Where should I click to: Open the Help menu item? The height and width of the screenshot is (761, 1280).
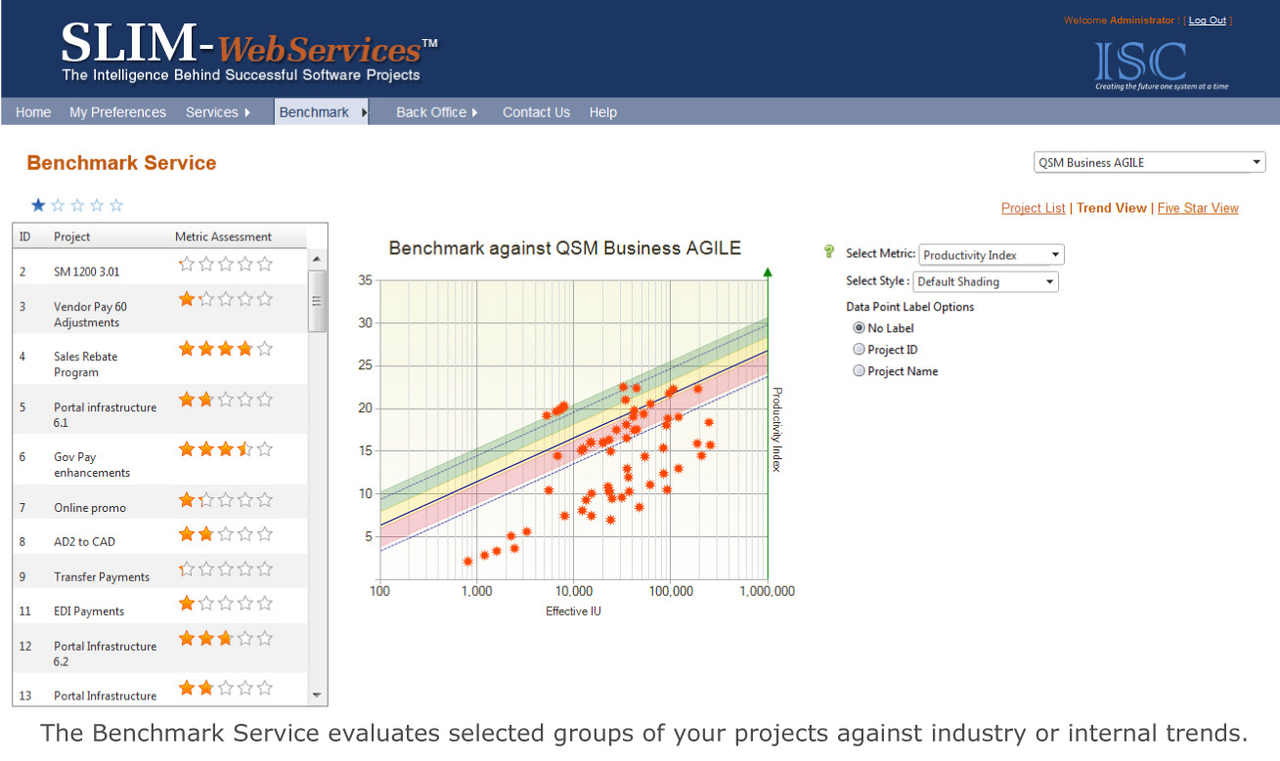[603, 112]
